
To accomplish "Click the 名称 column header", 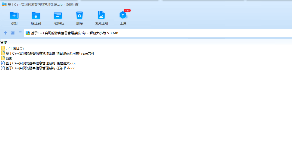I will pyautogui.click(x=4, y=42).
